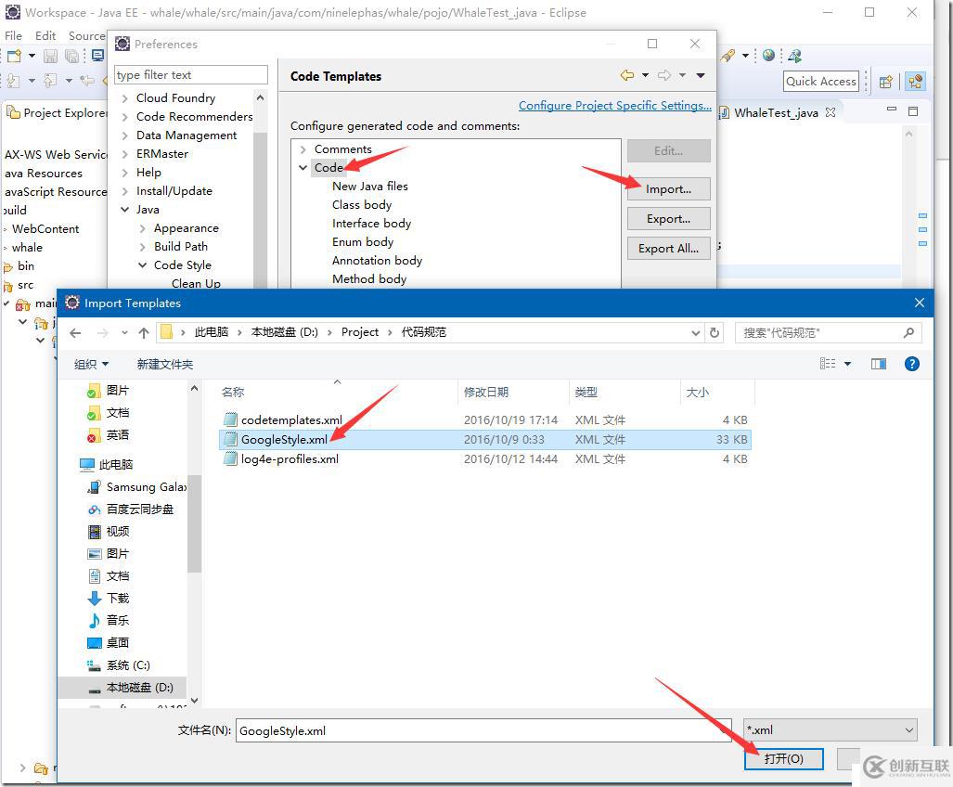This screenshot has width=953, height=787.
Task: Select Samsung Galaxy device in navigation pane
Action: [138, 487]
